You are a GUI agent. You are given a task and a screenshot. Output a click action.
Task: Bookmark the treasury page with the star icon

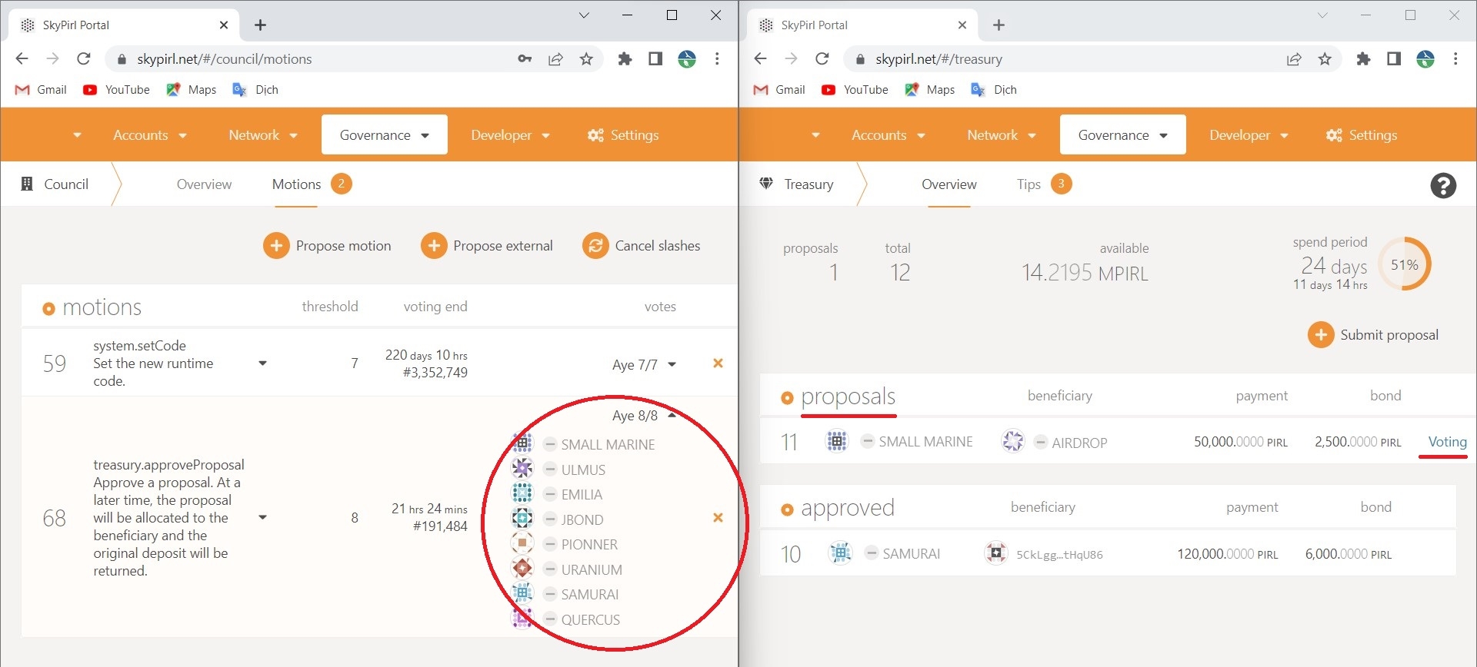click(1325, 59)
